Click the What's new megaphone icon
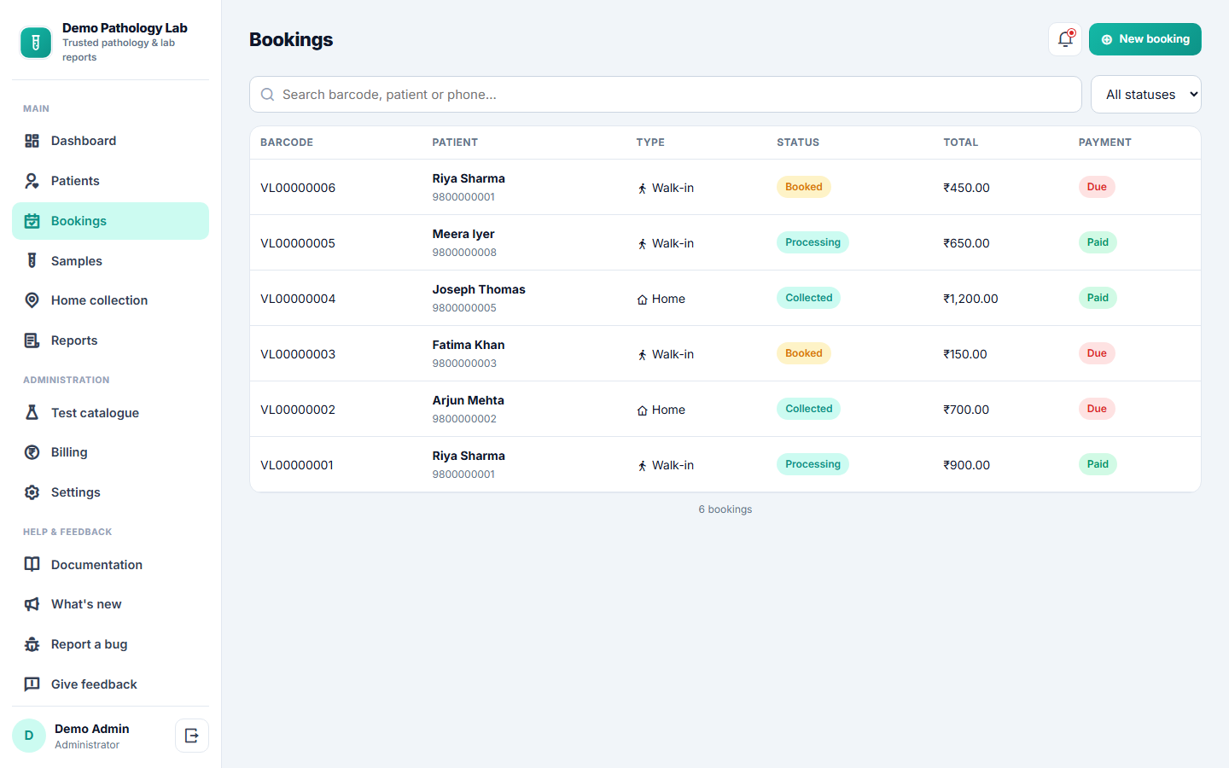This screenshot has width=1229, height=768. tap(32, 604)
